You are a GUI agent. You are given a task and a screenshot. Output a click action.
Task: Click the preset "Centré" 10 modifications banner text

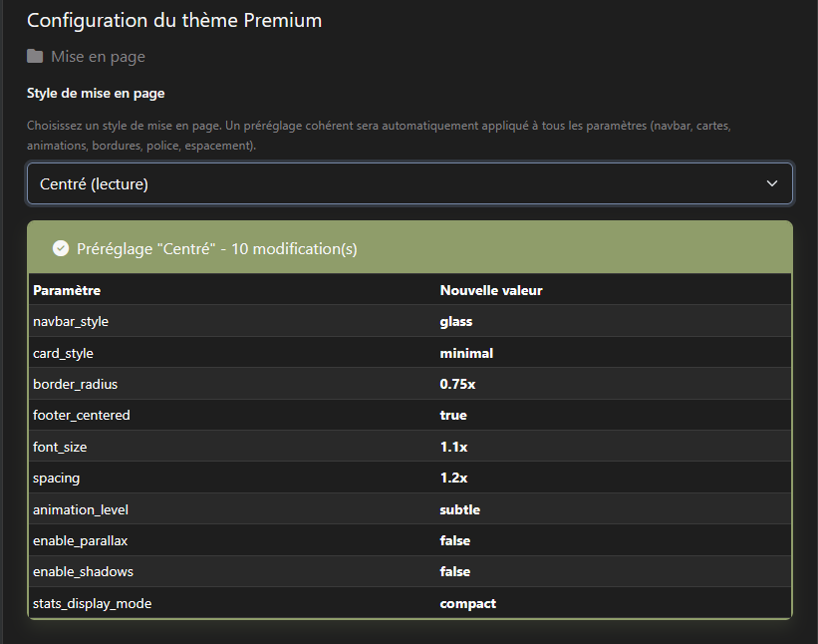click(x=216, y=248)
